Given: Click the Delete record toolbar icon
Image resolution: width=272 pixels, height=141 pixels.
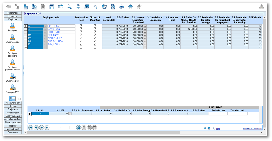Looking at the screenshot, I should [43, 7].
